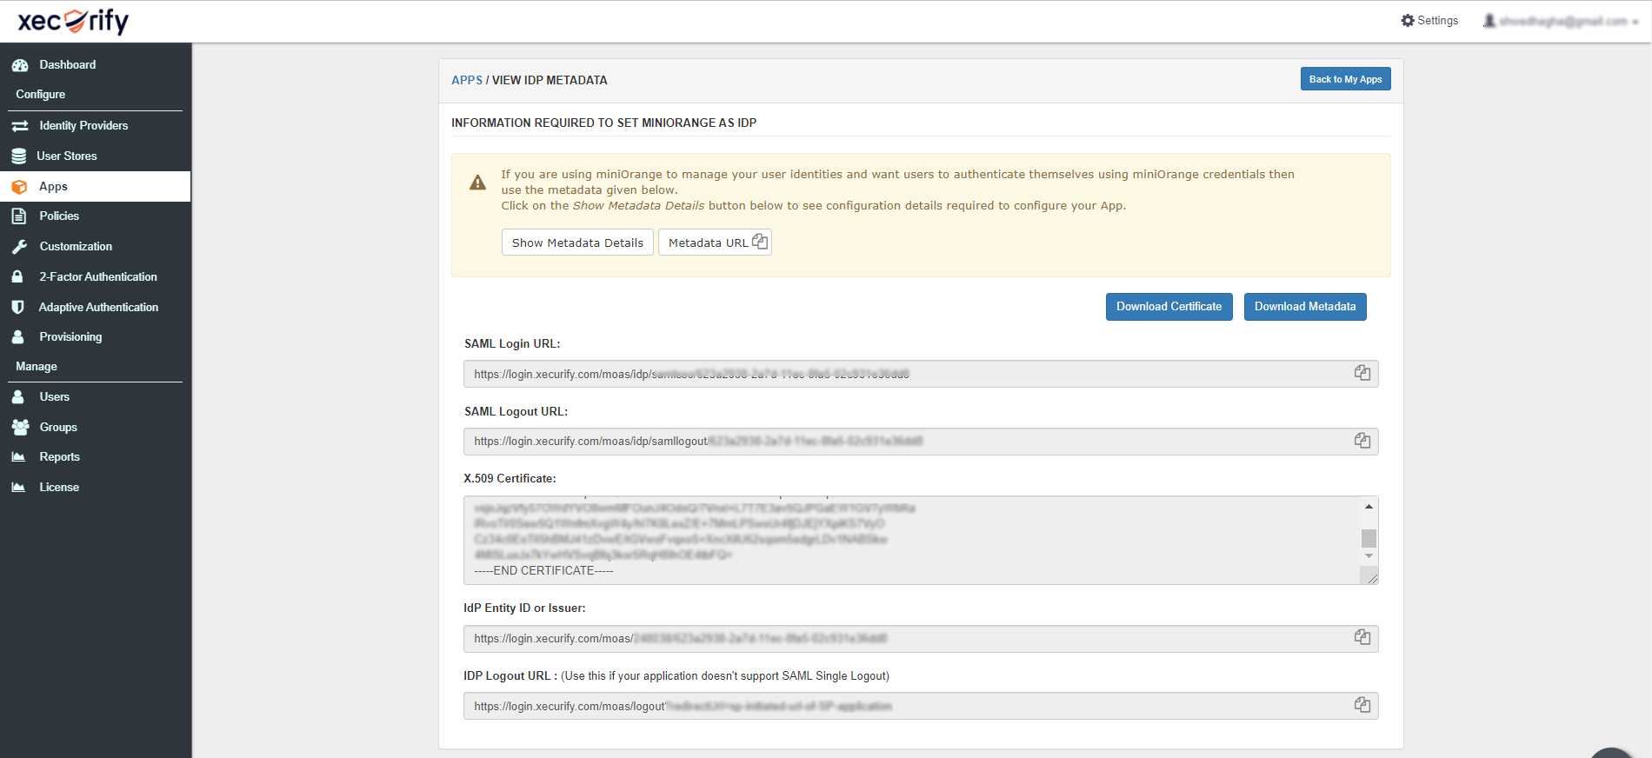Click the Provisioning person icon
The width and height of the screenshot is (1652, 758).
(x=17, y=336)
